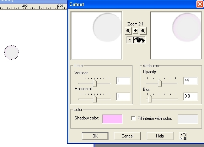This screenshot has height=147, width=204.
Task: Click the zoom out magnifier icon
Action: 128,31
